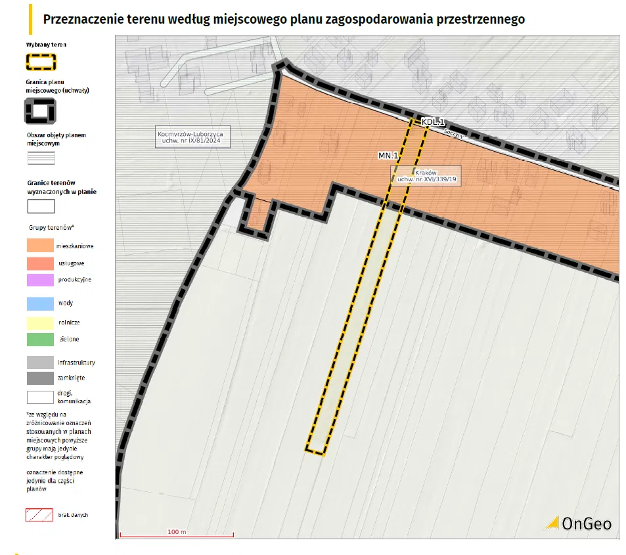Click the 100 m scale bar
Viewport: 626px width, 555px height.
click(177, 534)
